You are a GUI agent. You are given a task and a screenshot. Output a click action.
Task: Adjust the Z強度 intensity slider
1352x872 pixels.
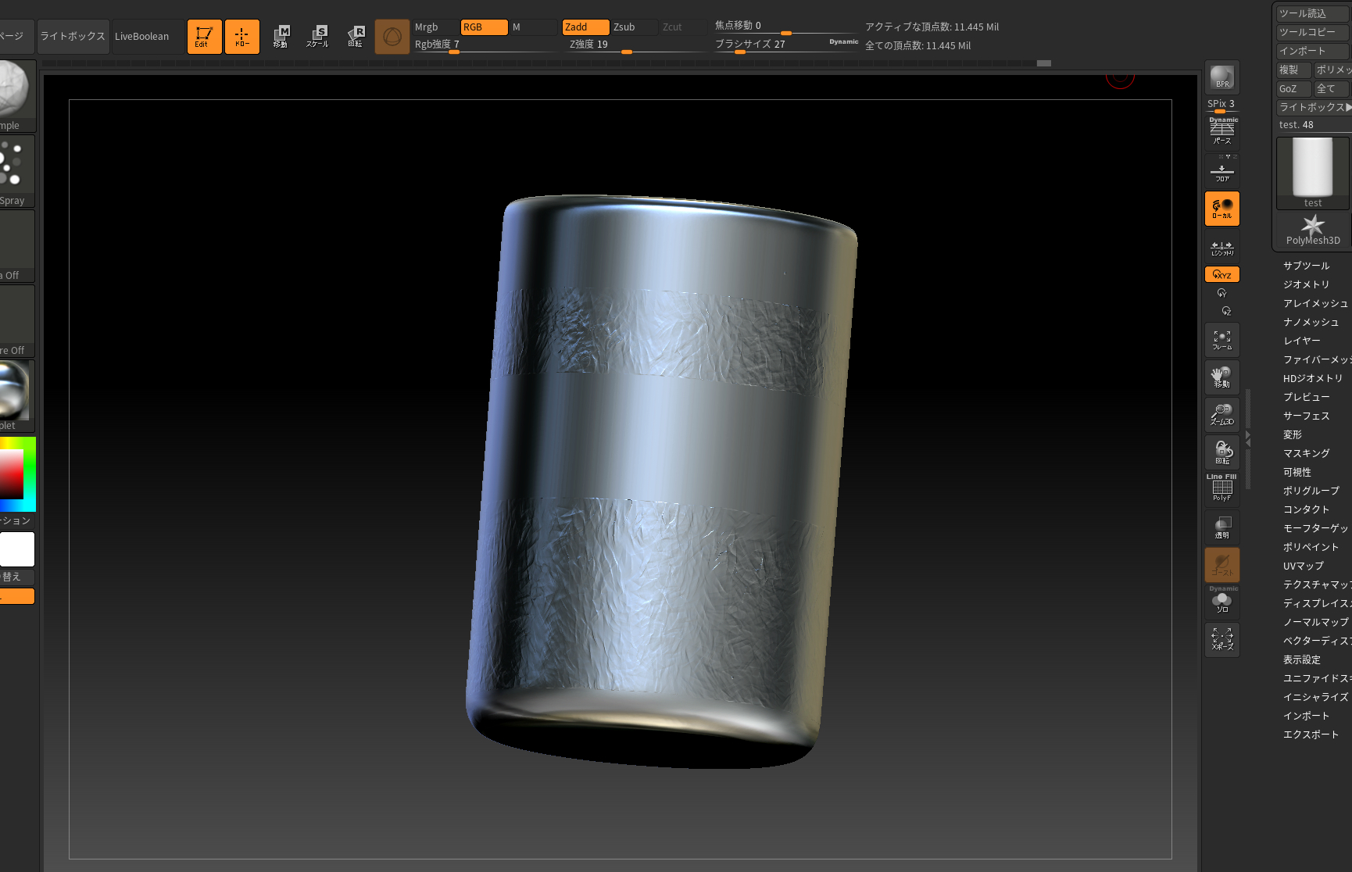[636, 45]
